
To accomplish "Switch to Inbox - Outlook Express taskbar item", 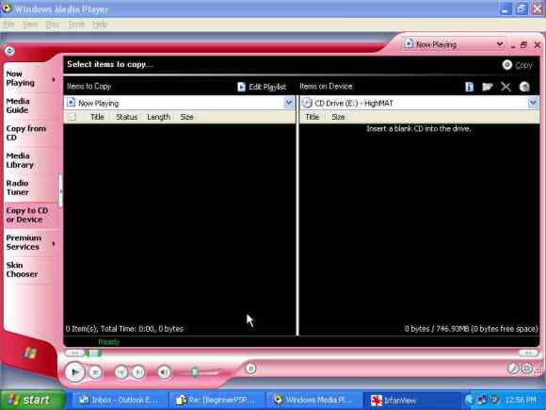I will 119,400.
